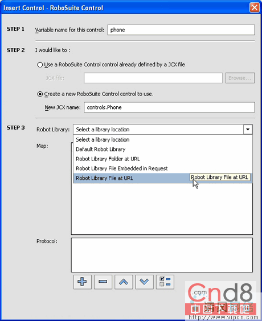This screenshot has width=262, height=321.
Task: Select 'Create a new RoboSuite Control' radio
Action: click(40, 94)
